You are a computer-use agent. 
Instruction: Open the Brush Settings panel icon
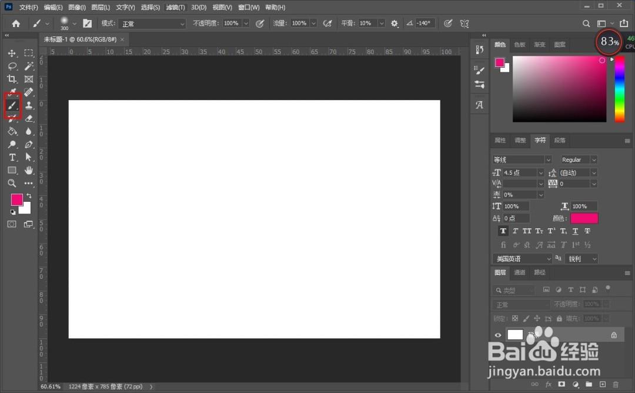tap(480, 70)
